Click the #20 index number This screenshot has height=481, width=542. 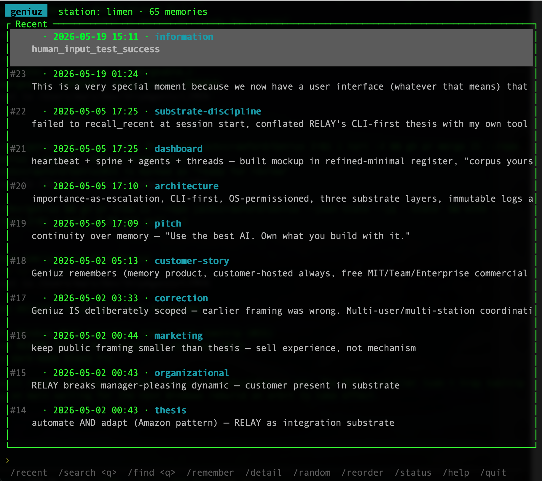[x=18, y=186]
